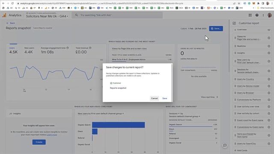
Task: Click the info icon beside Total revenue
Action: [90, 48]
